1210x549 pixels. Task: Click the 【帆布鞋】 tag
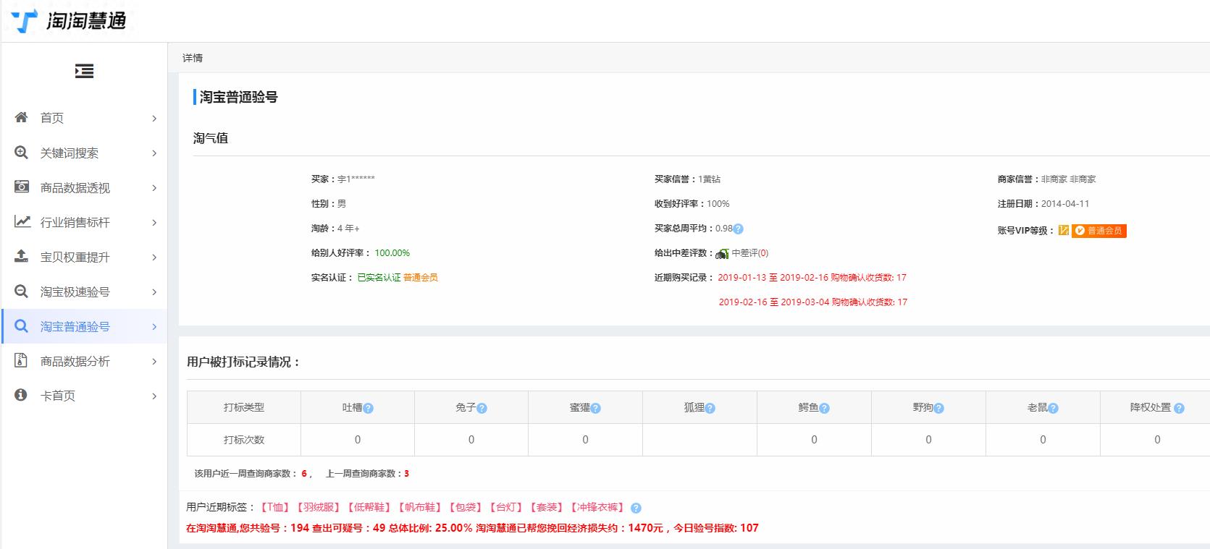pos(419,508)
